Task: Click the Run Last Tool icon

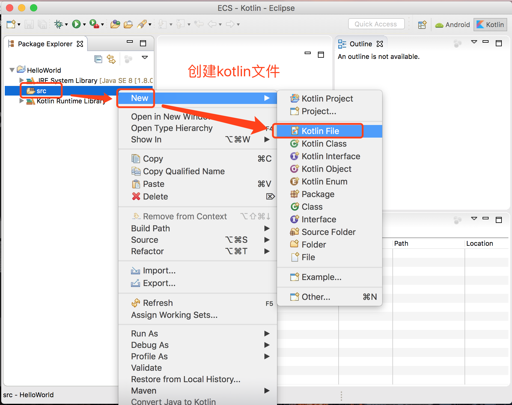Action: click(94, 24)
